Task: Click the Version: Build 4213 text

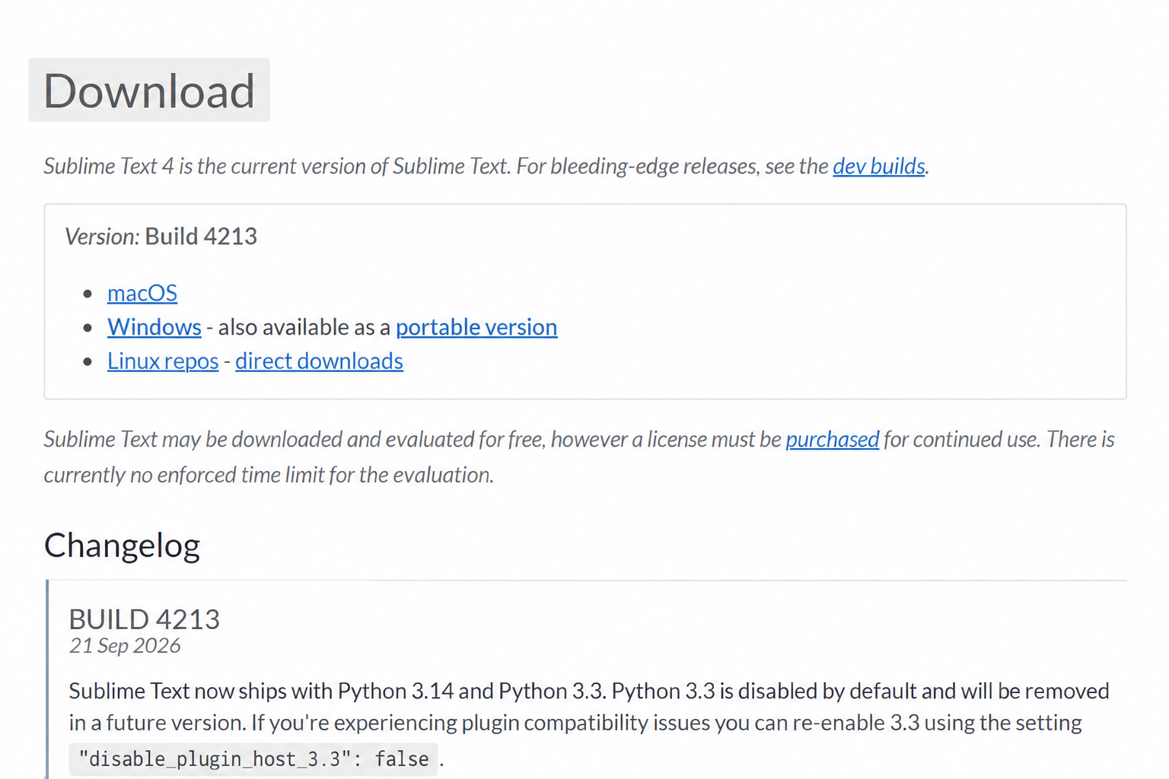Action: pyautogui.click(x=161, y=237)
